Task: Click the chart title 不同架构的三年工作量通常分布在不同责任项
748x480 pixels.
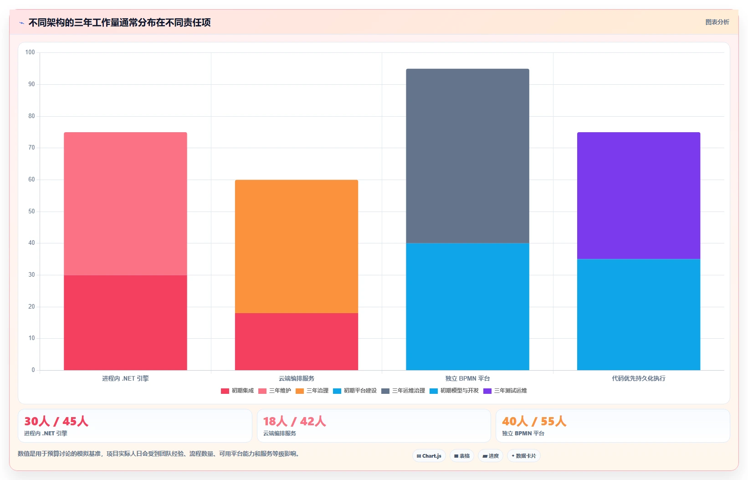Action: click(x=119, y=22)
